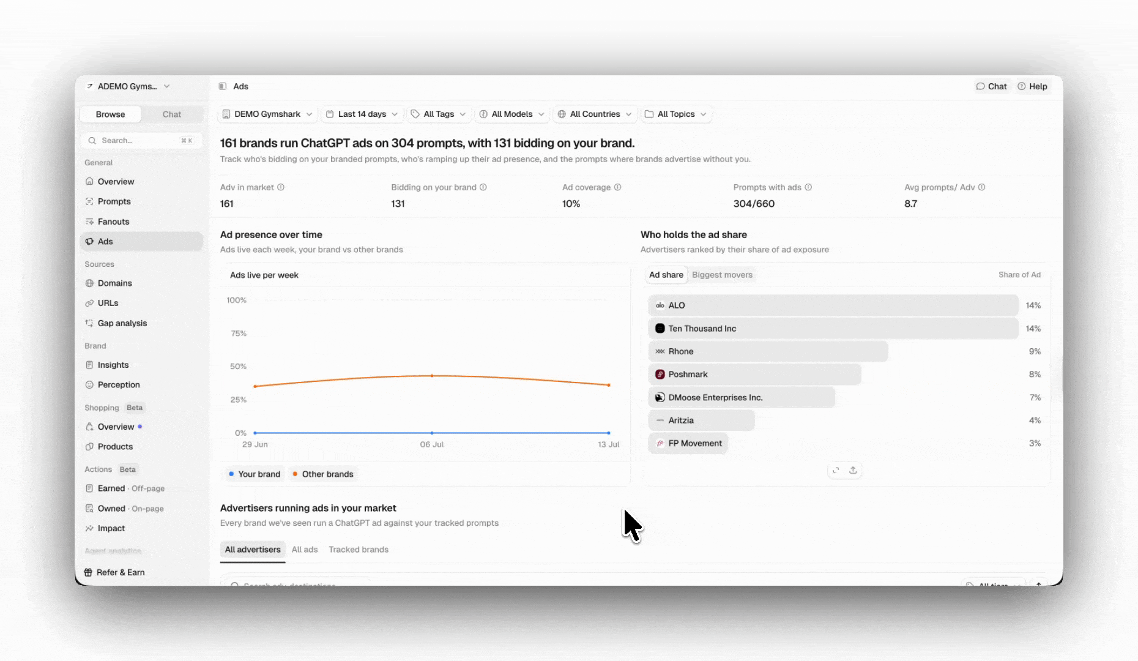The height and width of the screenshot is (661, 1138).
Task: Open the Overview page under General
Action: (141, 182)
